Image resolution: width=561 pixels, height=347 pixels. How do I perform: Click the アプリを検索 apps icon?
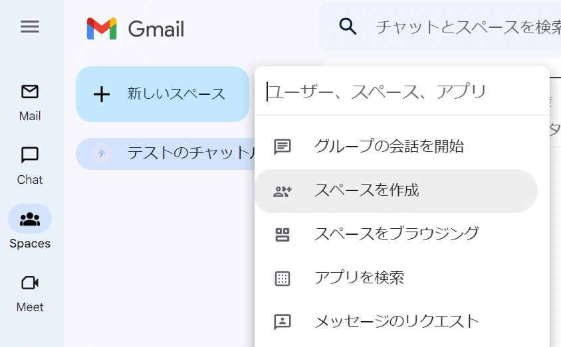[282, 278]
